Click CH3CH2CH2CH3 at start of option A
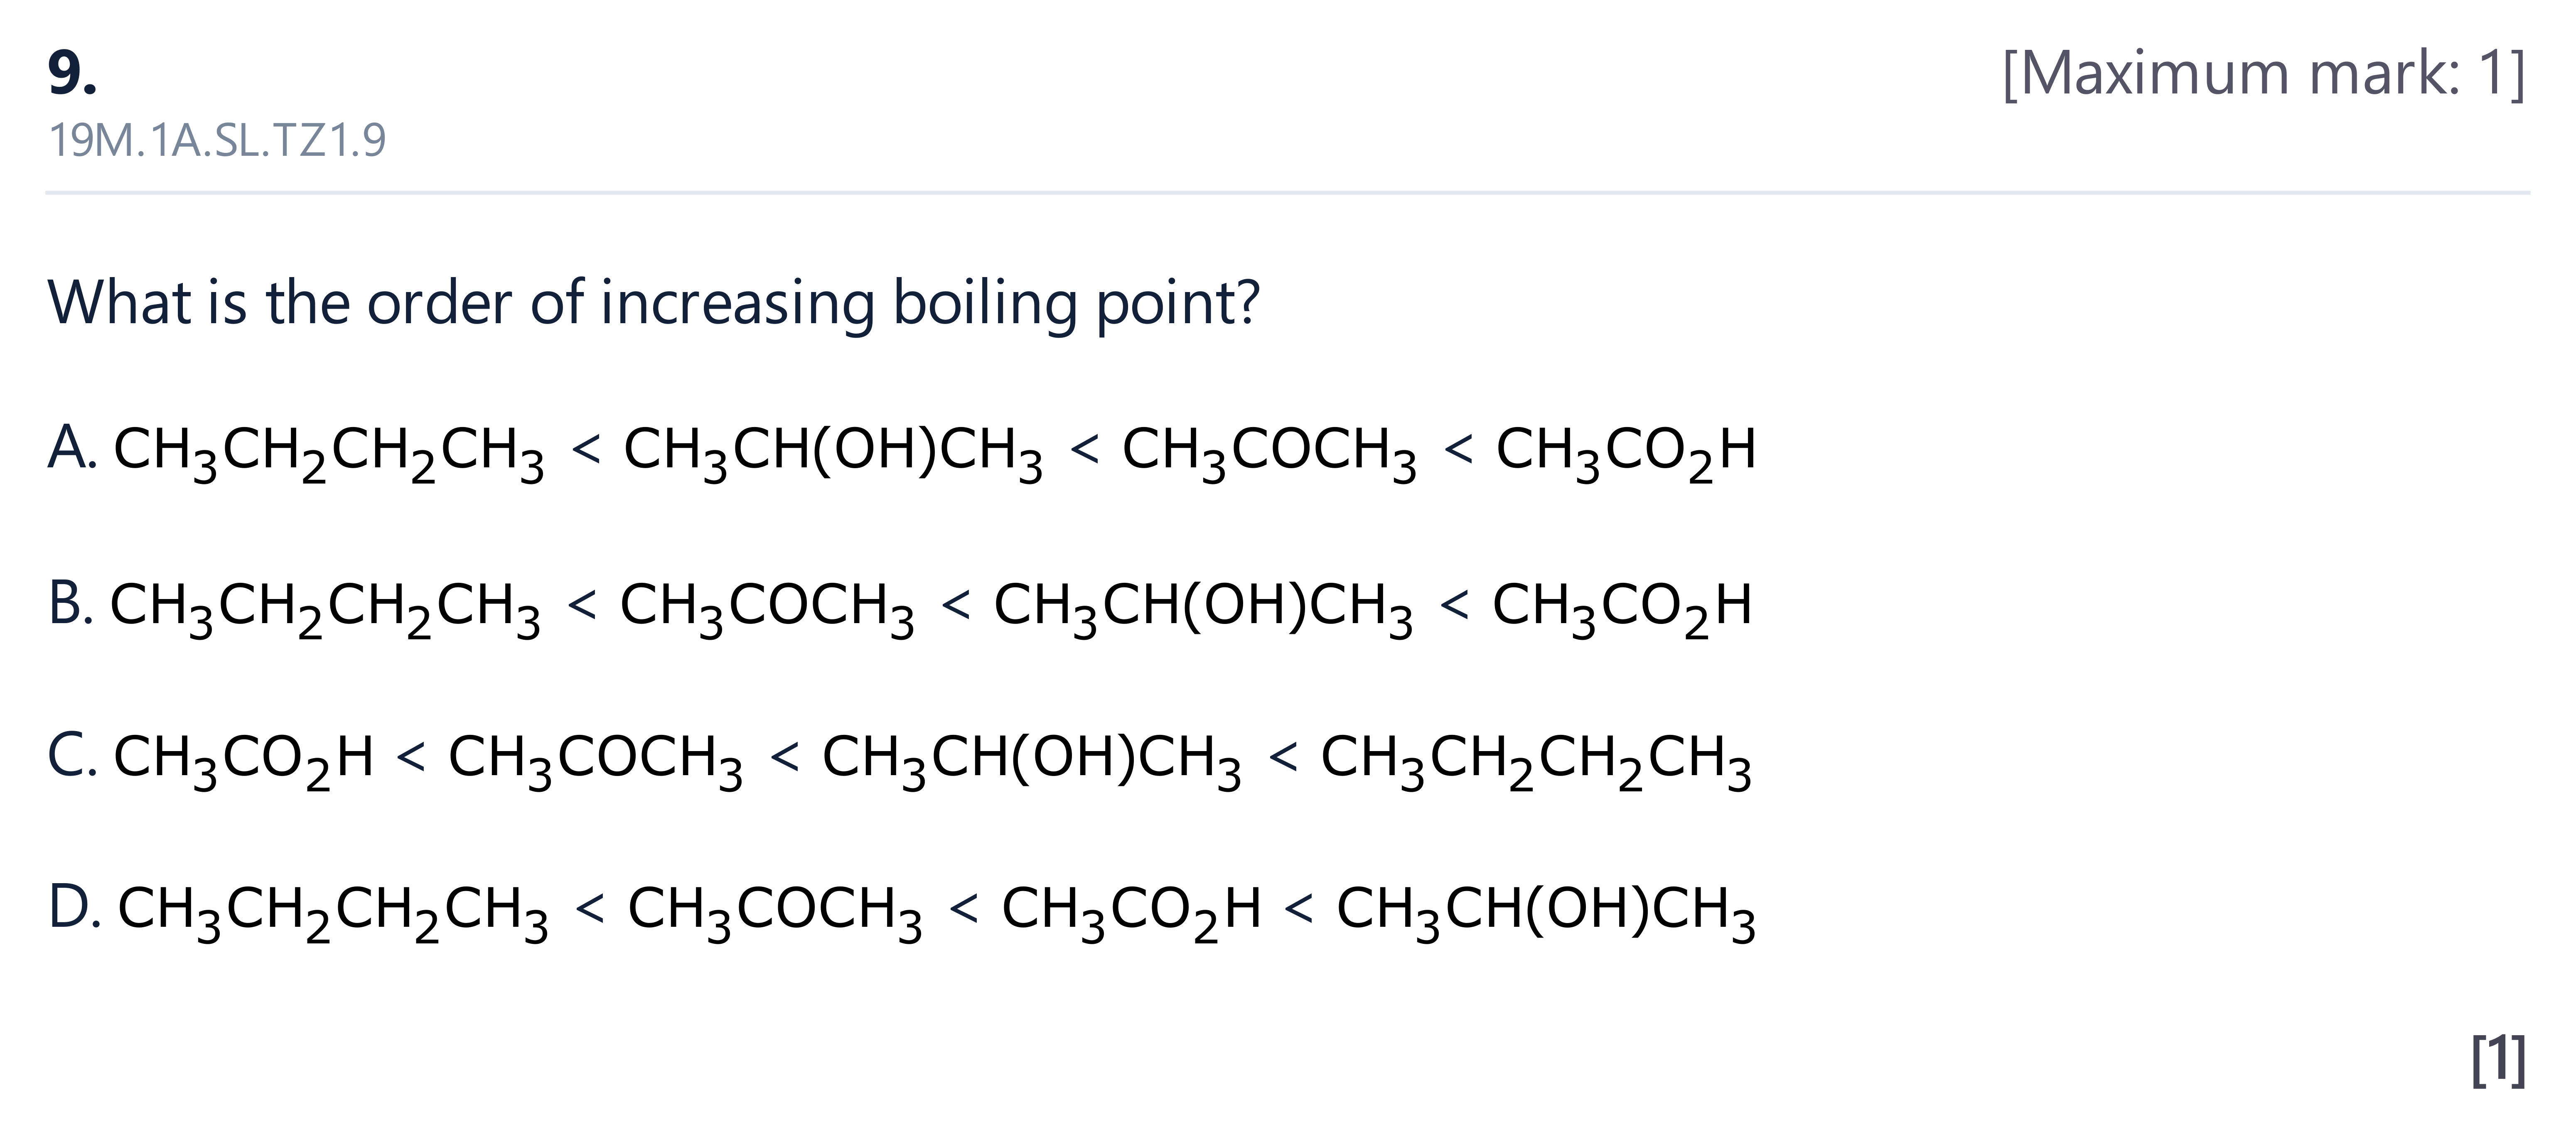 [x=329, y=452]
